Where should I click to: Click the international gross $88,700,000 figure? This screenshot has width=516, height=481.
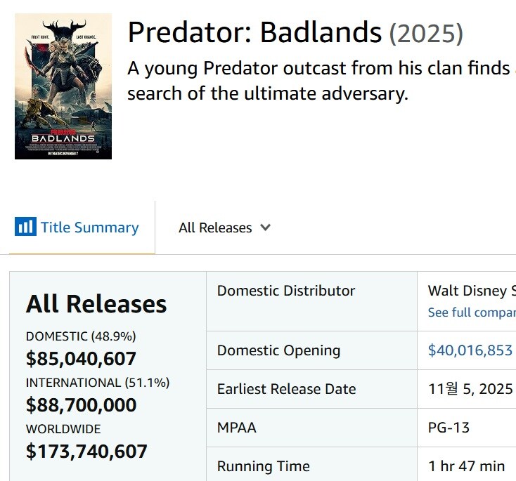click(81, 405)
